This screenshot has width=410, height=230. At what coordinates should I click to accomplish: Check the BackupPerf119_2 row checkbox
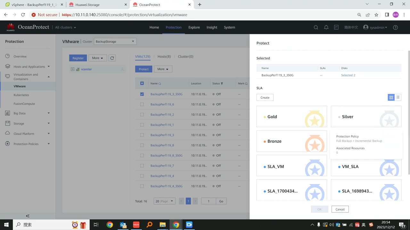142,115
